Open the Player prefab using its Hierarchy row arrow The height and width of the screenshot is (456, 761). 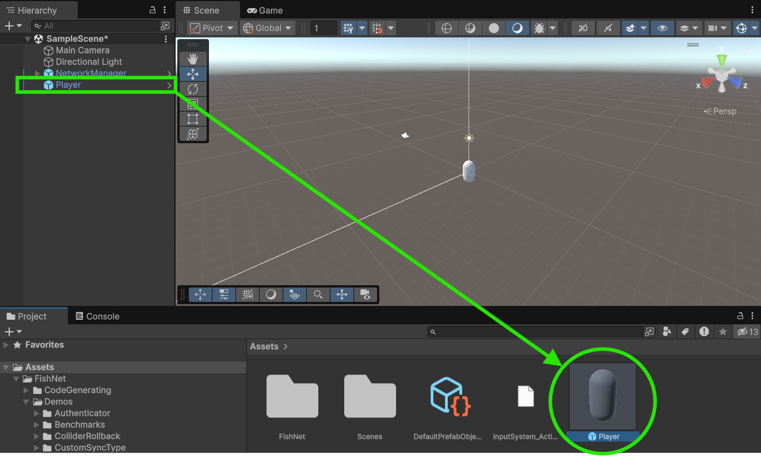(169, 85)
